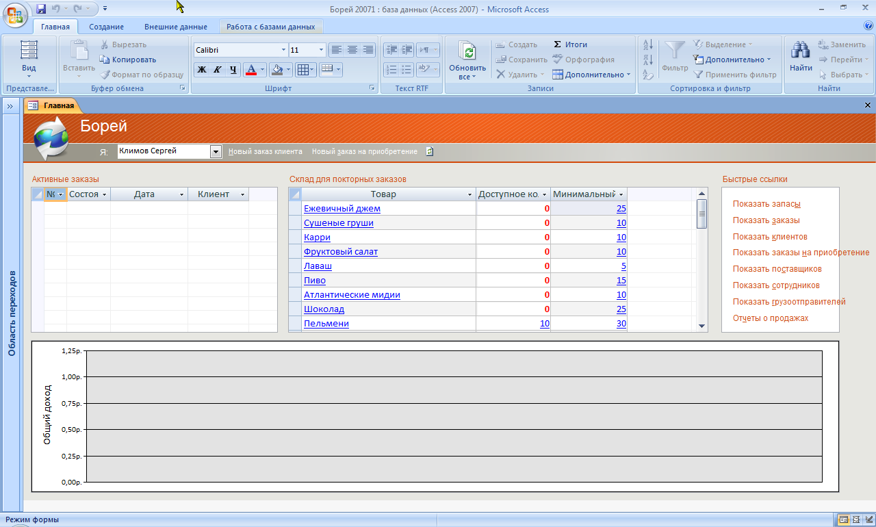Select the Главная ribbon tab
The width and height of the screenshot is (876, 527).
(55, 27)
